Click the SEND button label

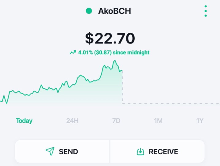(68, 152)
